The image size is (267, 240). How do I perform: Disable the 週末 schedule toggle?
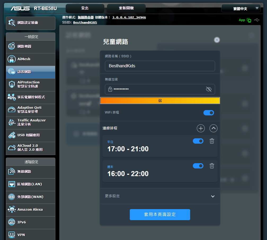click(198, 166)
